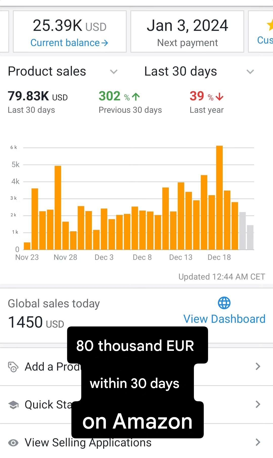Click the Add a Product tag icon

[x=13, y=367]
